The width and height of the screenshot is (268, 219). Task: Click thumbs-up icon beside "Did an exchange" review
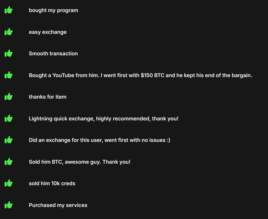[9, 140]
